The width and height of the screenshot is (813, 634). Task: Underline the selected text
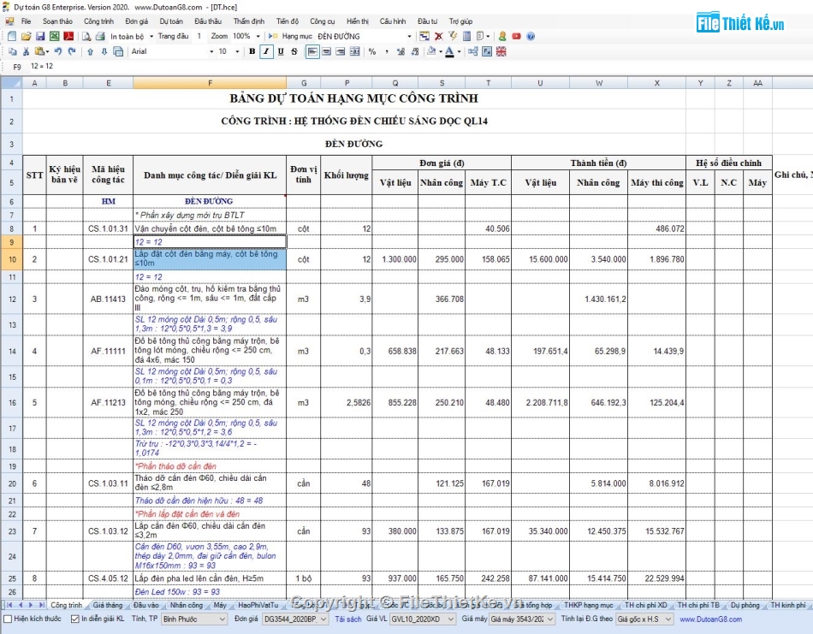(281, 51)
